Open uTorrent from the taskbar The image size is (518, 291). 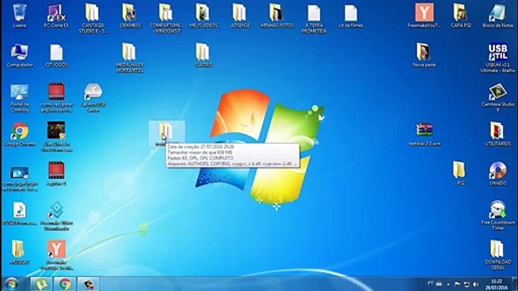click(41, 284)
